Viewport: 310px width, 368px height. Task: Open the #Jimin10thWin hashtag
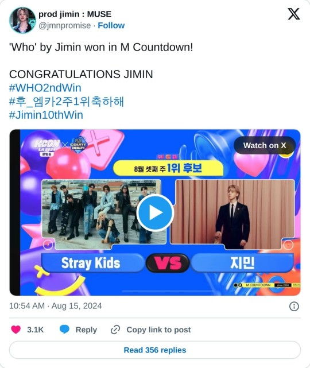tap(46, 115)
